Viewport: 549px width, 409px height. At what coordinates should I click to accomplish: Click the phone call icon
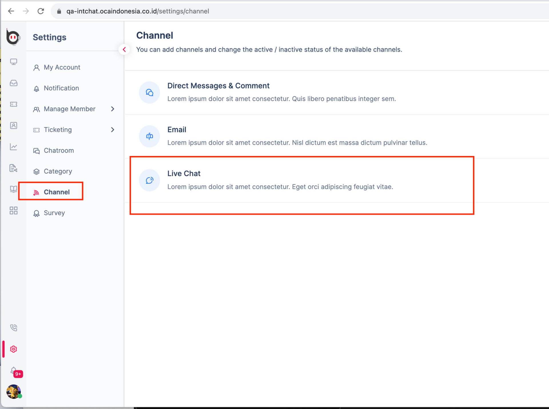(13, 328)
